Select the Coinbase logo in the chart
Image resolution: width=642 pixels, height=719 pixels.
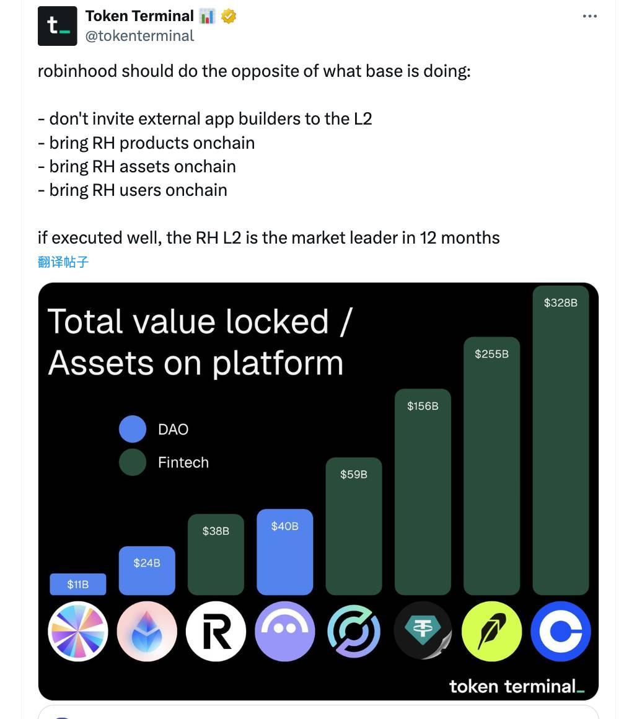[560, 631]
